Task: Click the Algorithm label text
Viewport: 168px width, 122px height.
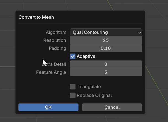Action: click(x=56, y=32)
